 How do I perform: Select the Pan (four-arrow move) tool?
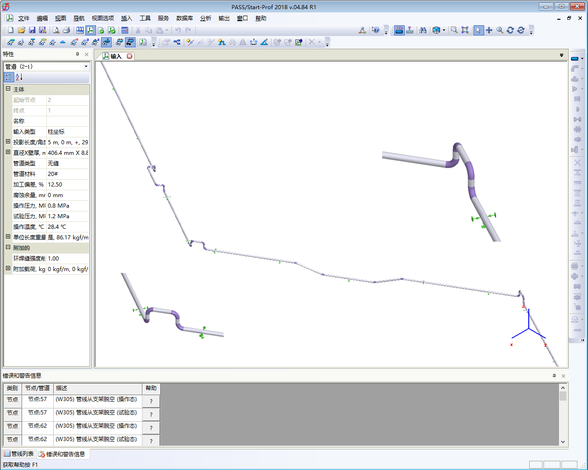coord(489,30)
